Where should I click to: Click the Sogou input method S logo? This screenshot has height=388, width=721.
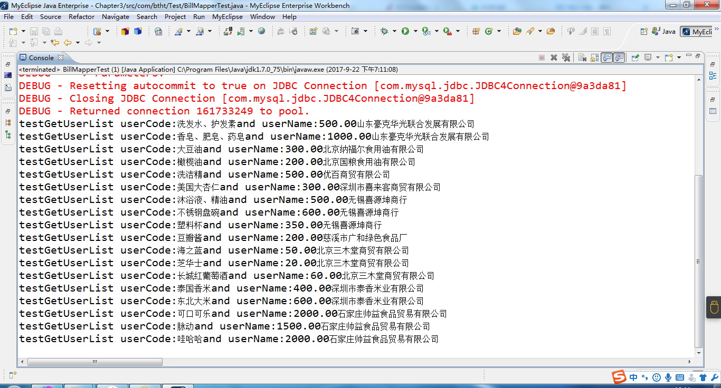pos(619,377)
